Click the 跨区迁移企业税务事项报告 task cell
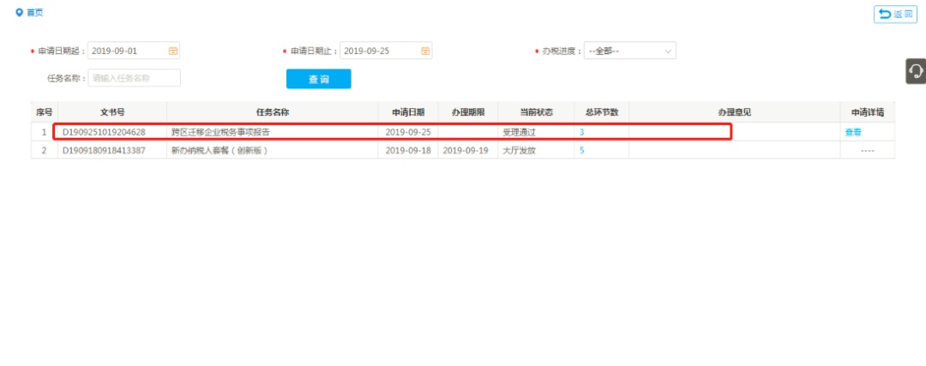The width and height of the screenshot is (926, 366). coord(220,132)
